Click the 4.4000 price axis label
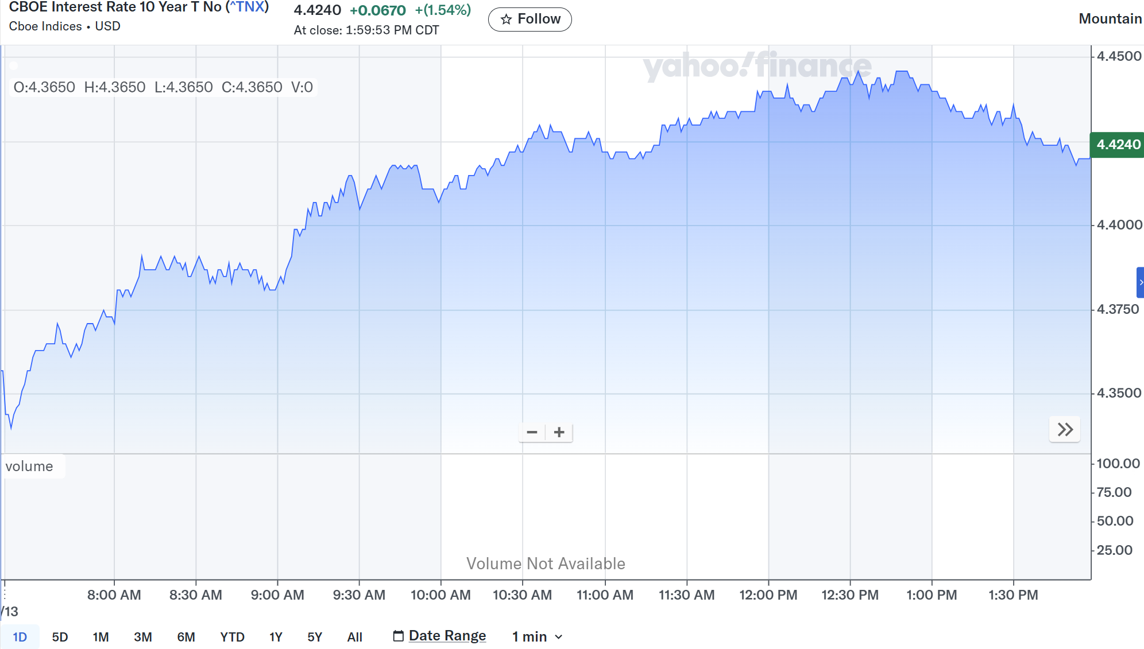Screen dimensions: 1144x649 (x=1119, y=225)
